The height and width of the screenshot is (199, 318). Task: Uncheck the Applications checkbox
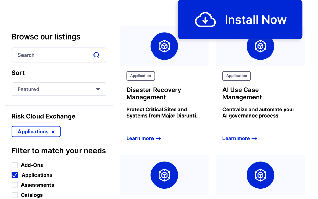pyautogui.click(x=15, y=175)
